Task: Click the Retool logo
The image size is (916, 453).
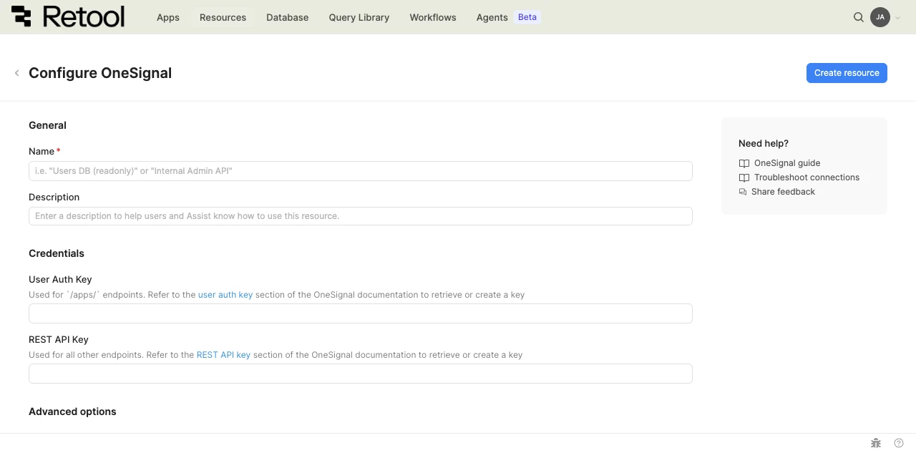Action: 68,16
